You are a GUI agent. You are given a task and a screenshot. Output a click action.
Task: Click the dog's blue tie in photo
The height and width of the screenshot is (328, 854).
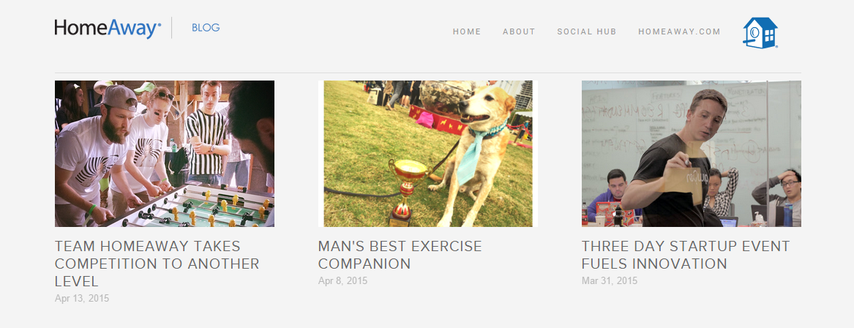[x=470, y=154]
